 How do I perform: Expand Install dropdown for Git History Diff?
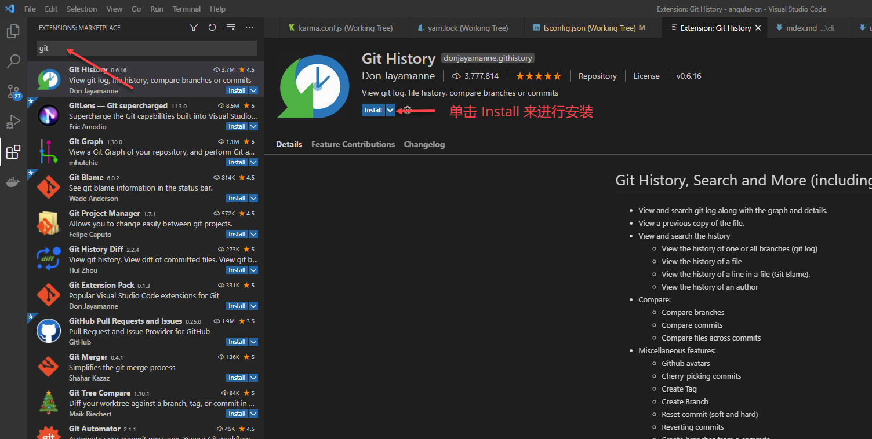click(x=253, y=270)
